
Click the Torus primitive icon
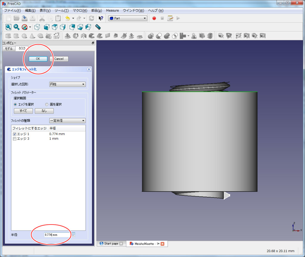40,36
